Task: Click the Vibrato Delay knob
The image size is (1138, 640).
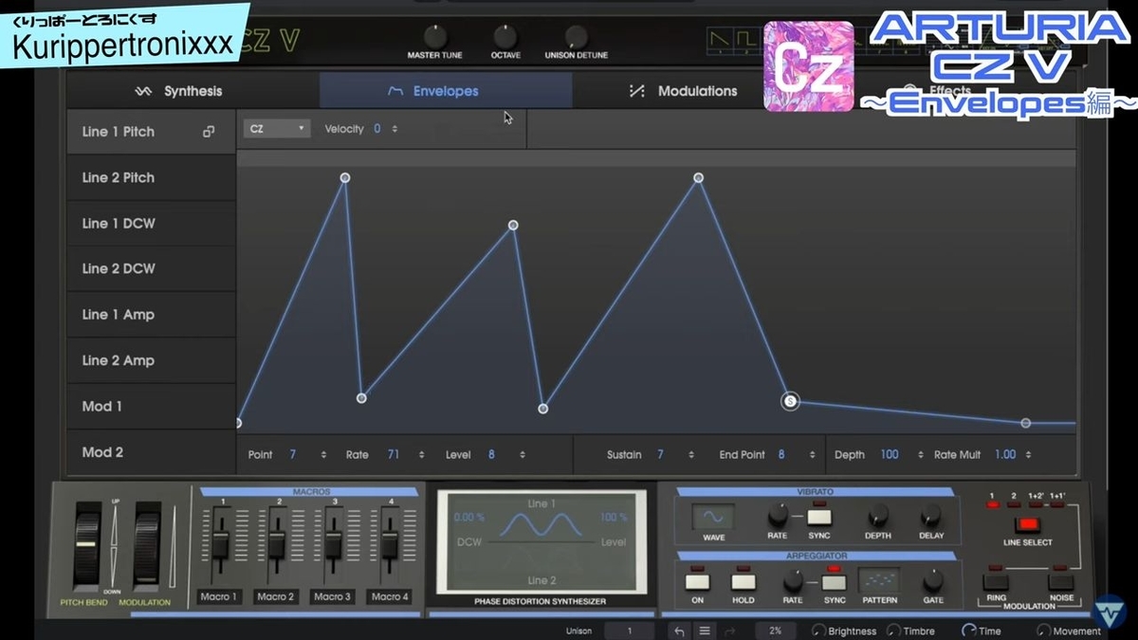Action: pyautogui.click(x=931, y=515)
